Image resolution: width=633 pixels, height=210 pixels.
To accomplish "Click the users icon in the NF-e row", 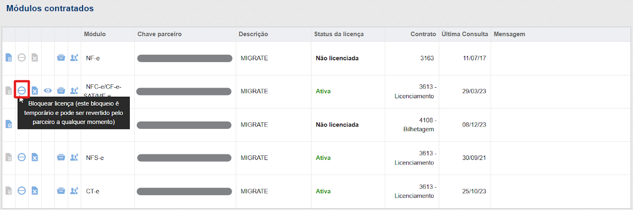I will point(74,58).
